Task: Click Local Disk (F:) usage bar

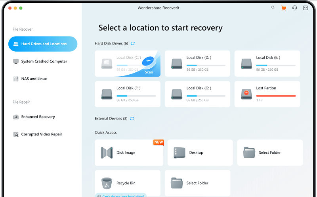Action: point(136,96)
